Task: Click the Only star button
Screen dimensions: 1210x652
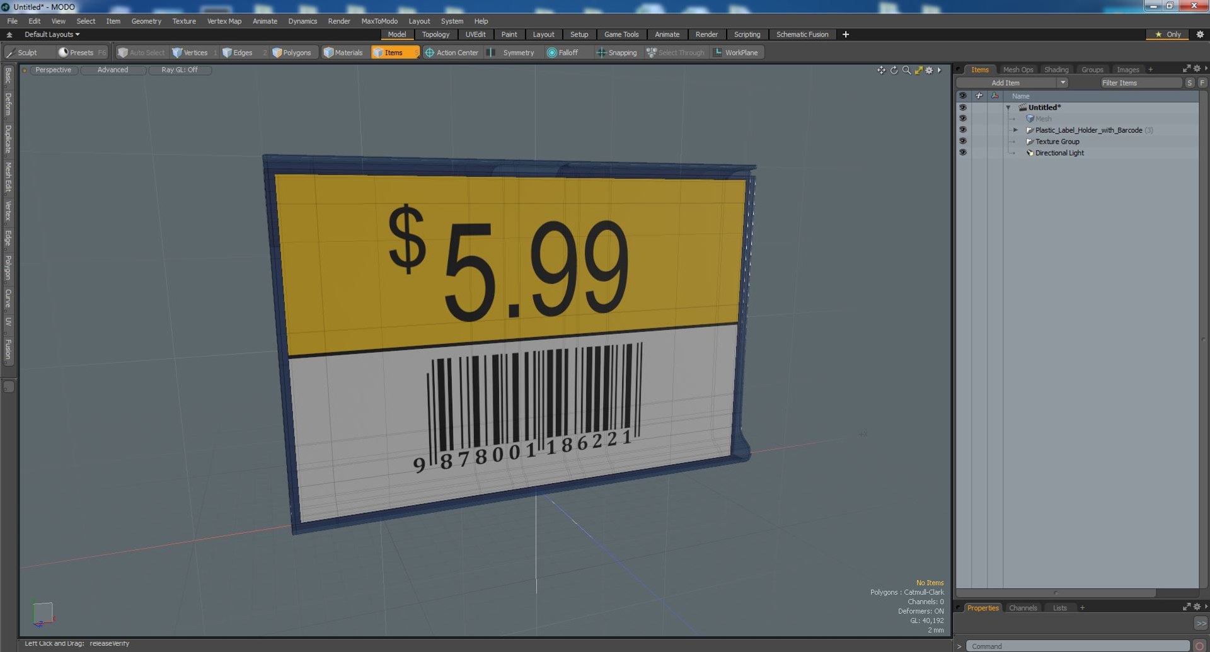Action: 1168,35
